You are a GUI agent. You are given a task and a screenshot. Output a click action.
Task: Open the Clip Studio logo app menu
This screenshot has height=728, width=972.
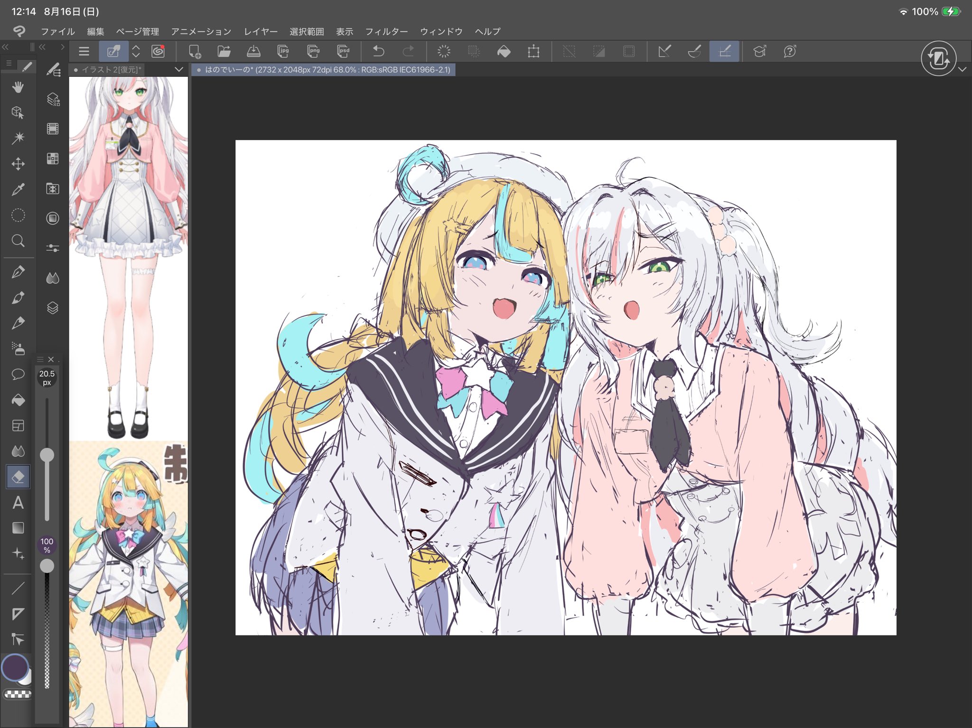pyautogui.click(x=19, y=31)
